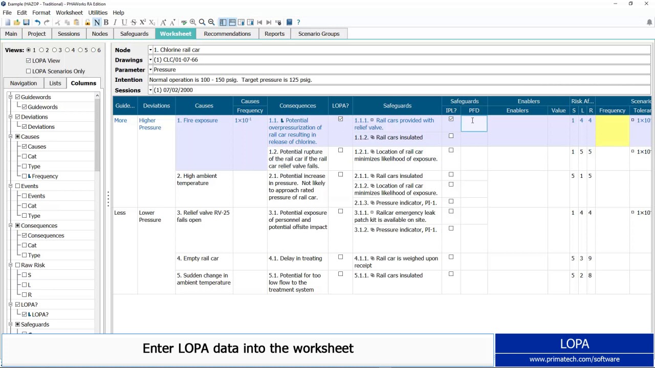655x368 pixels.
Task: Open the help question mark icon
Action: pos(298,22)
